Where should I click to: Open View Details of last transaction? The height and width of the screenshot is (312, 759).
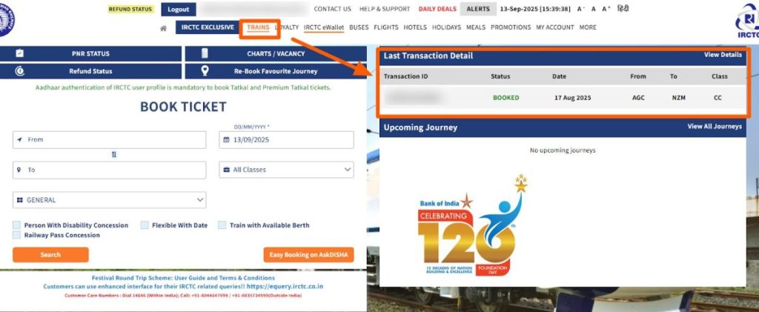click(723, 55)
